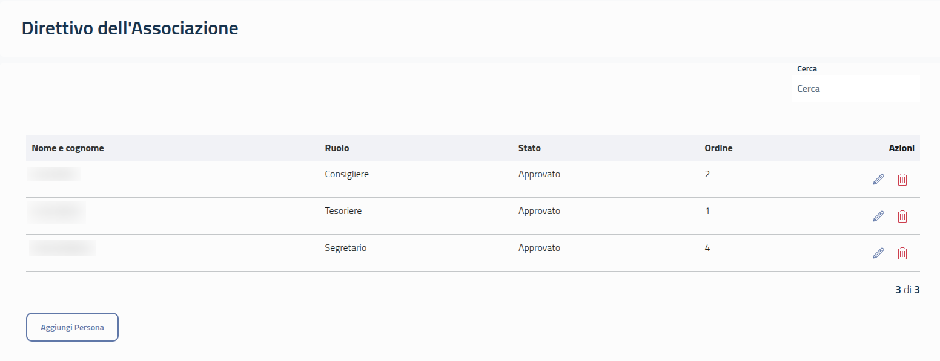
Task: Click the Aggiungi Persona button
Action: pos(72,327)
